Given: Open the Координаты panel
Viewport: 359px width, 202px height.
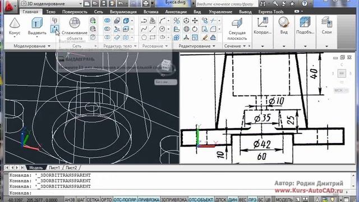Looking at the screenshot, I should pyautogui.click(x=263, y=26).
